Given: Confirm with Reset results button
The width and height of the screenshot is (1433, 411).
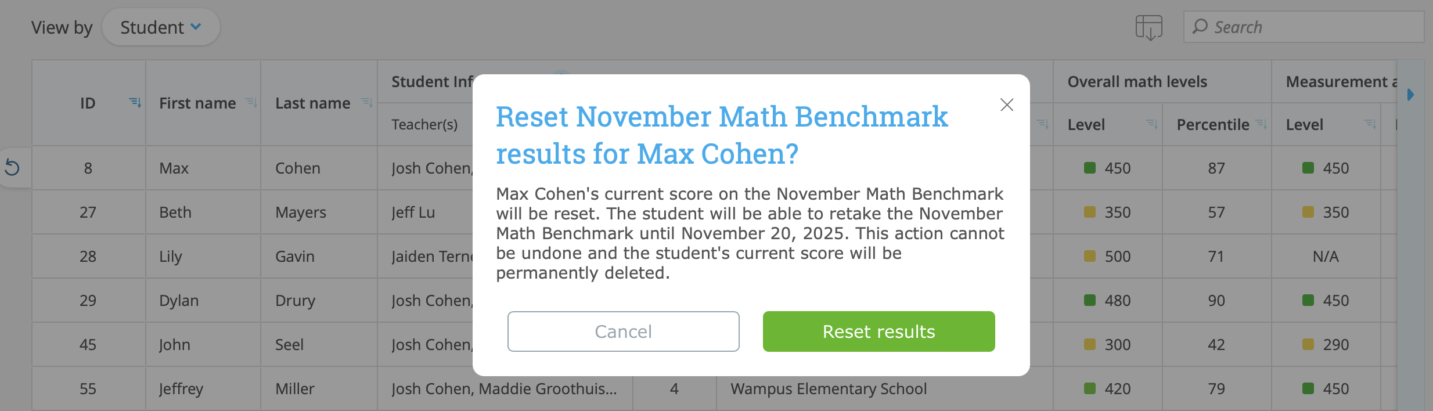Looking at the screenshot, I should (878, 331).
